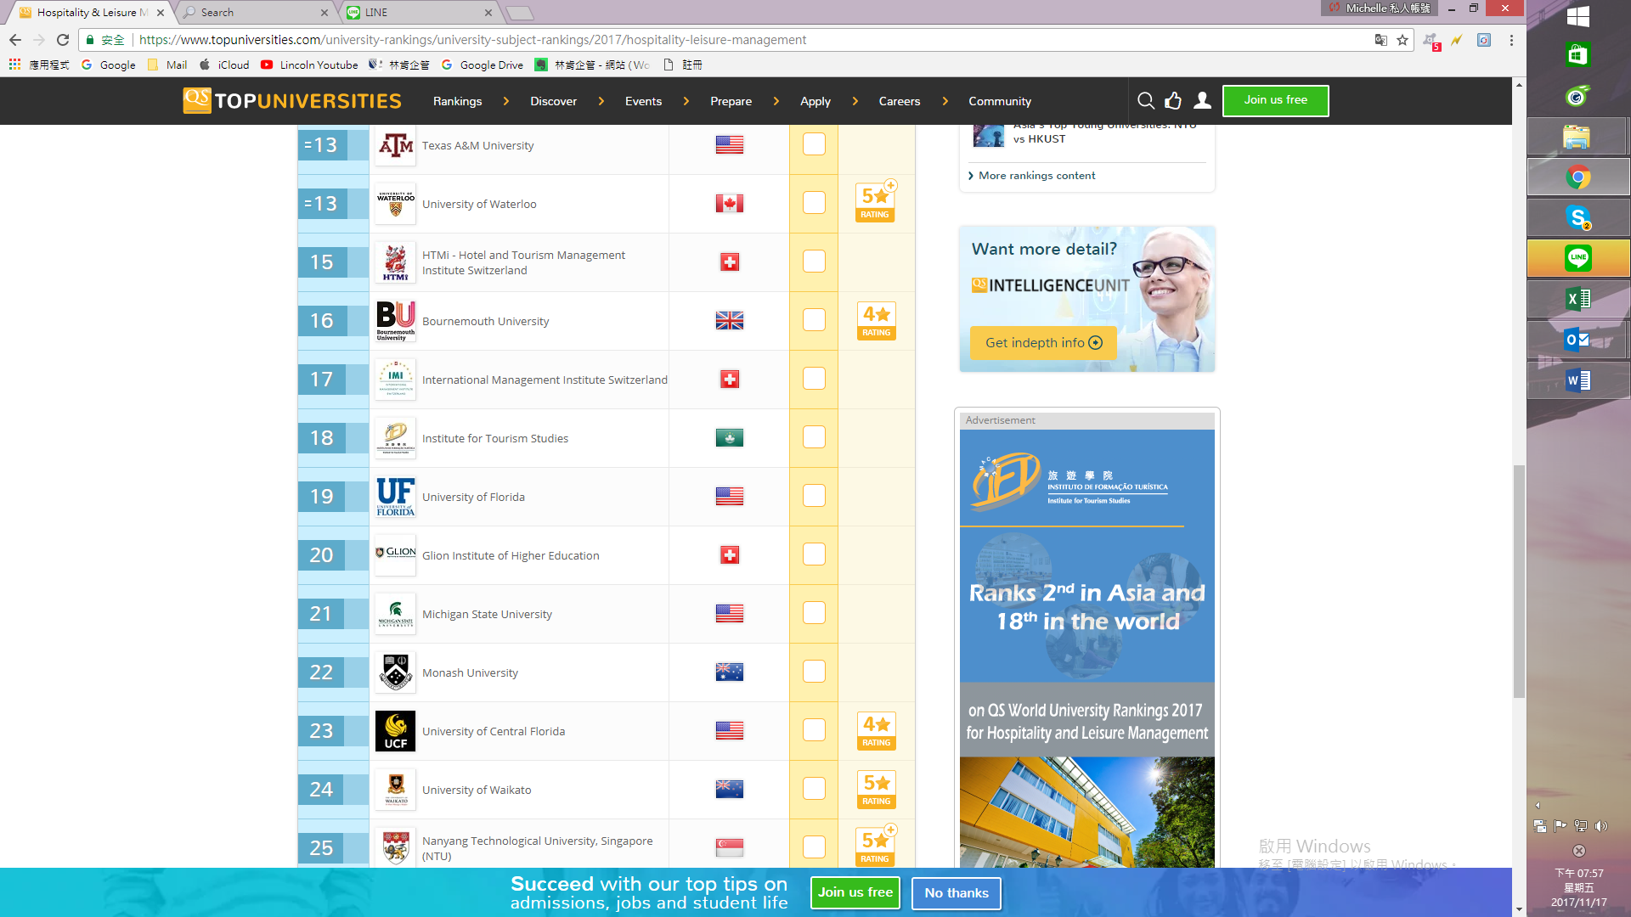Open the Discover nav menu

[553, 101]
